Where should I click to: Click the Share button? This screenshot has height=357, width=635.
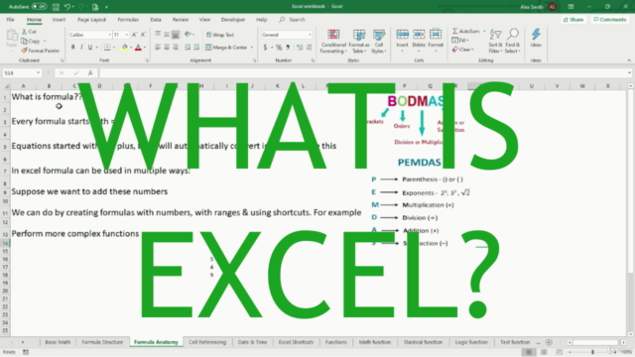point(573,20)
